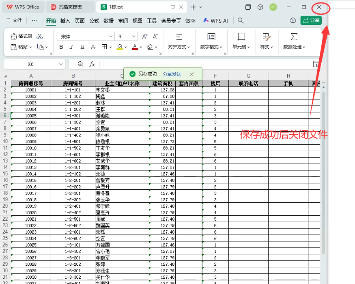Image resolution: width=355 pixels, height=284 pixels.
Task: Click the zoom magnifier in formula bar
Action: 80,64
